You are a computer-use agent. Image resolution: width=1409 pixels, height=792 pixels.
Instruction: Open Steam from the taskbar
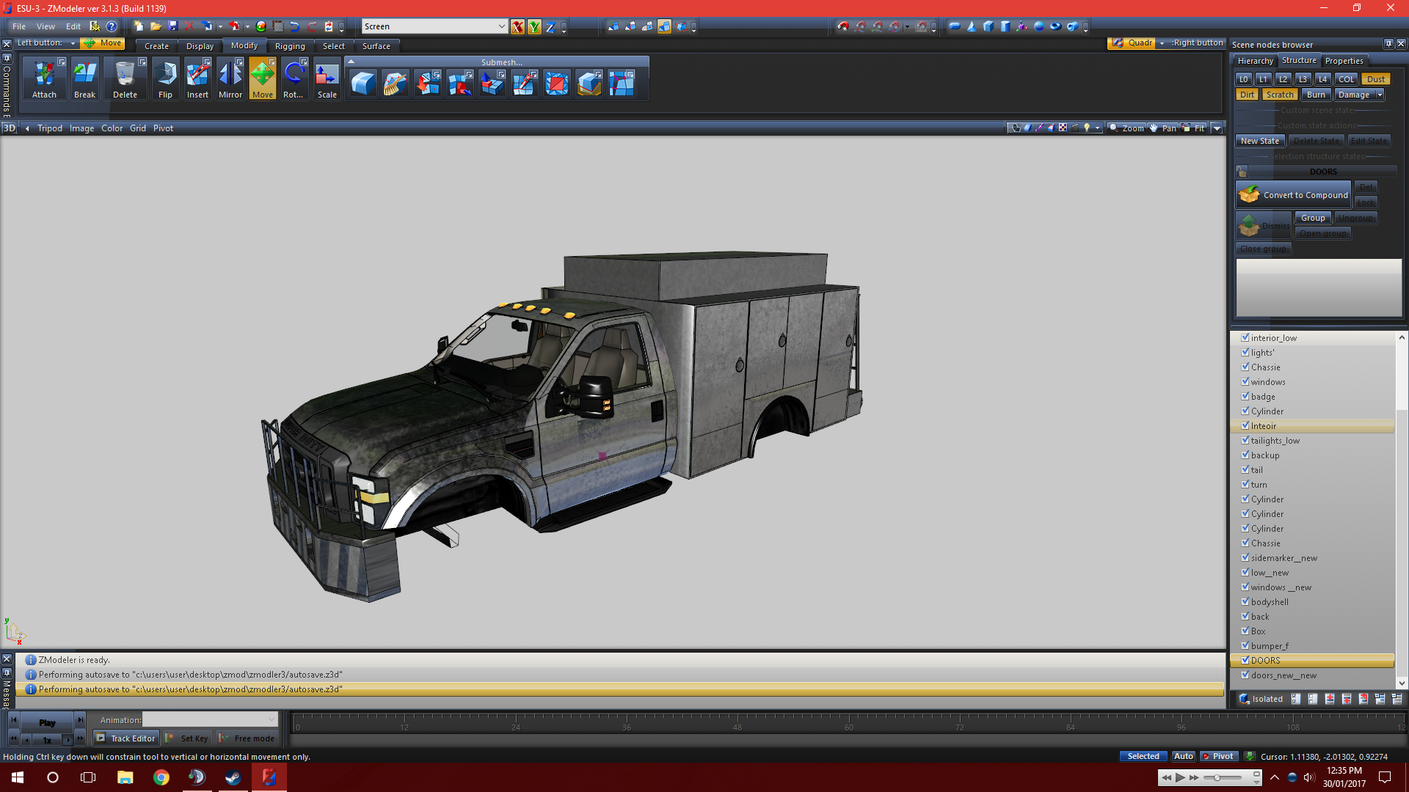point(233,777)
